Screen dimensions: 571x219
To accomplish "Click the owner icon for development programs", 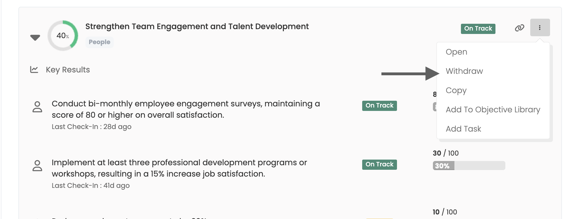I will tap(37, 166).
